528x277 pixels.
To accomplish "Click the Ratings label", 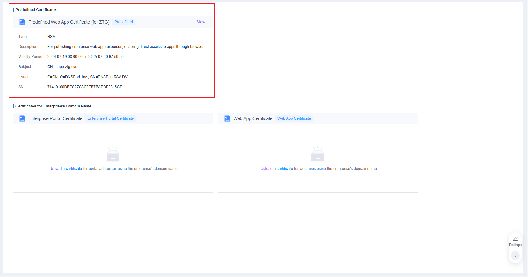I will pos(515,245).
